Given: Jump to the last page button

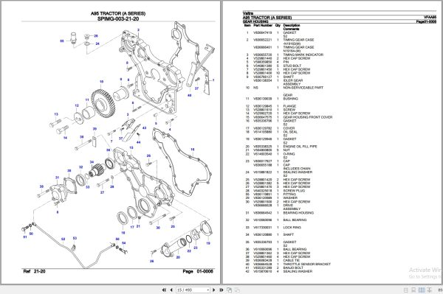Looking at the screenshot, I should click(x=221, y=290).
